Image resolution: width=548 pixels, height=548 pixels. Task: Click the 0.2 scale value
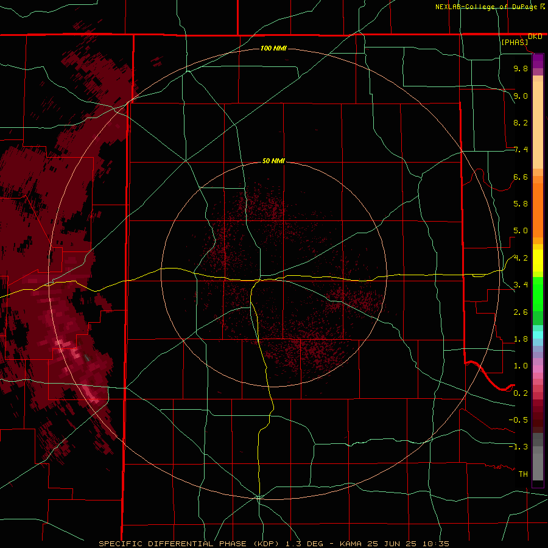tap(521, 393)
